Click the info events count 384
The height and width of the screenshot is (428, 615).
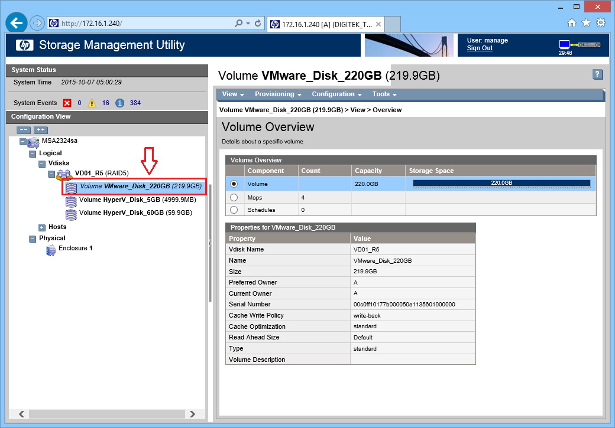click(135, 103)
